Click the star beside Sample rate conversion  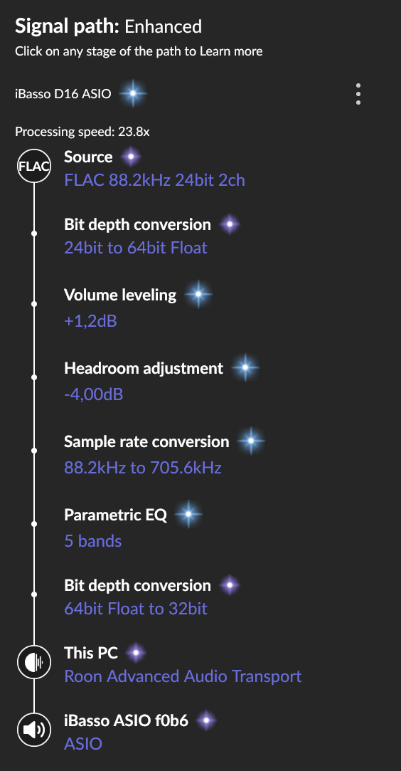click(x=251, y=441)
